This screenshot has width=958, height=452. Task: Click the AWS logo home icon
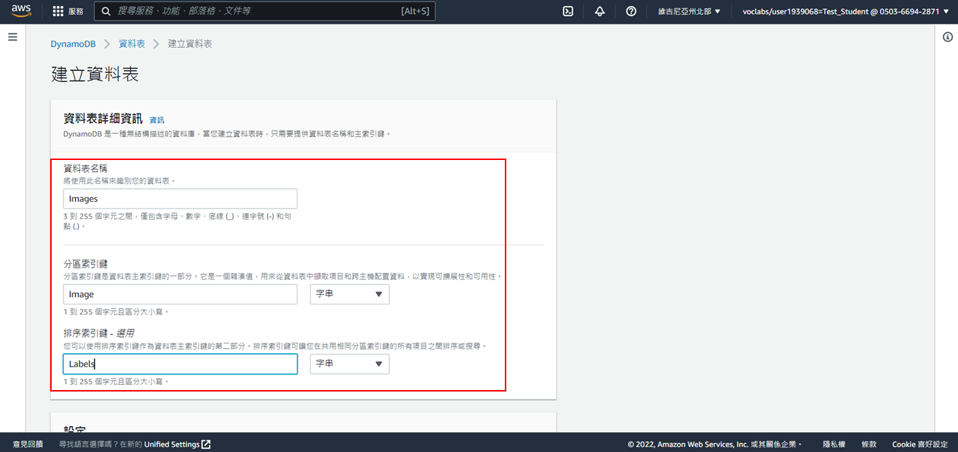(21, 11)
